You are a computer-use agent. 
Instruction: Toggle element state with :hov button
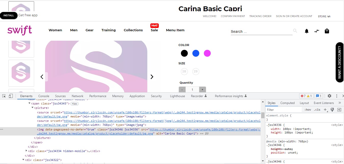tap(308, 110)
